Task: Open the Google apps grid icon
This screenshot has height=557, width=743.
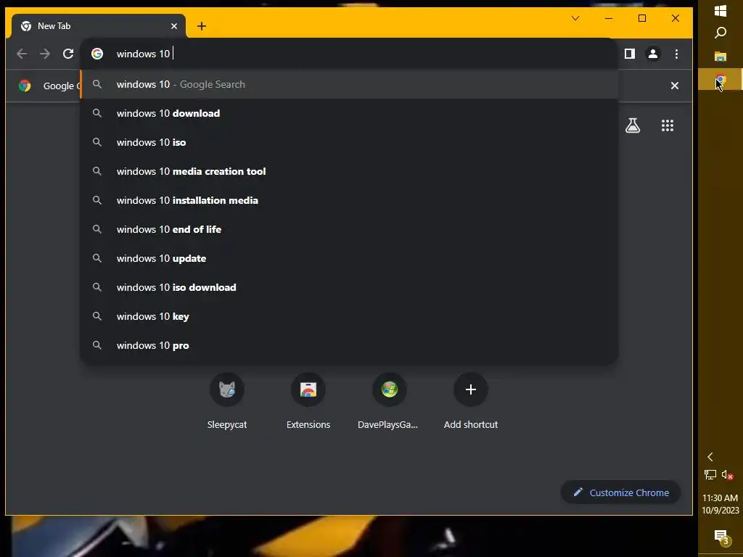Action: 668,125
